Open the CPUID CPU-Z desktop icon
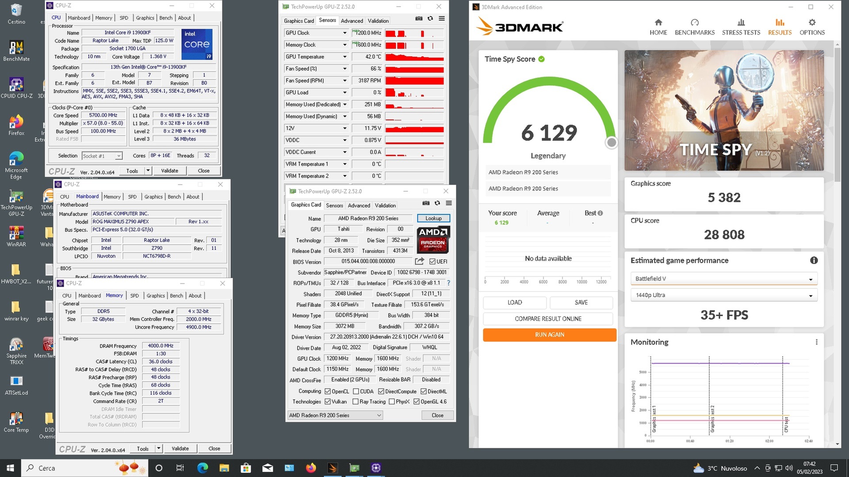 (x=16, y=88)
